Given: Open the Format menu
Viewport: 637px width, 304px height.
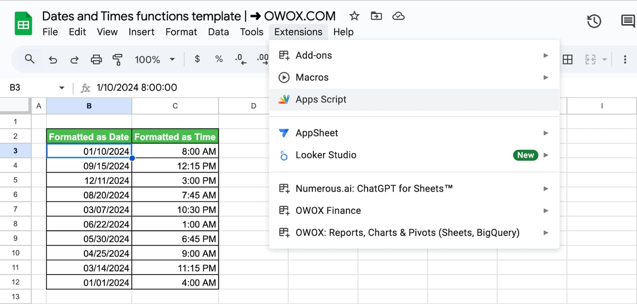Looking at the screenshot, I should click(x=181, y=32).
